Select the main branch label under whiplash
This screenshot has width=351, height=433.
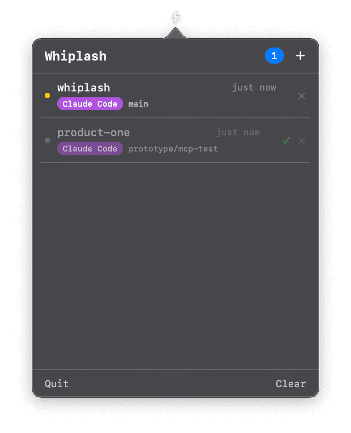(138, 104)
